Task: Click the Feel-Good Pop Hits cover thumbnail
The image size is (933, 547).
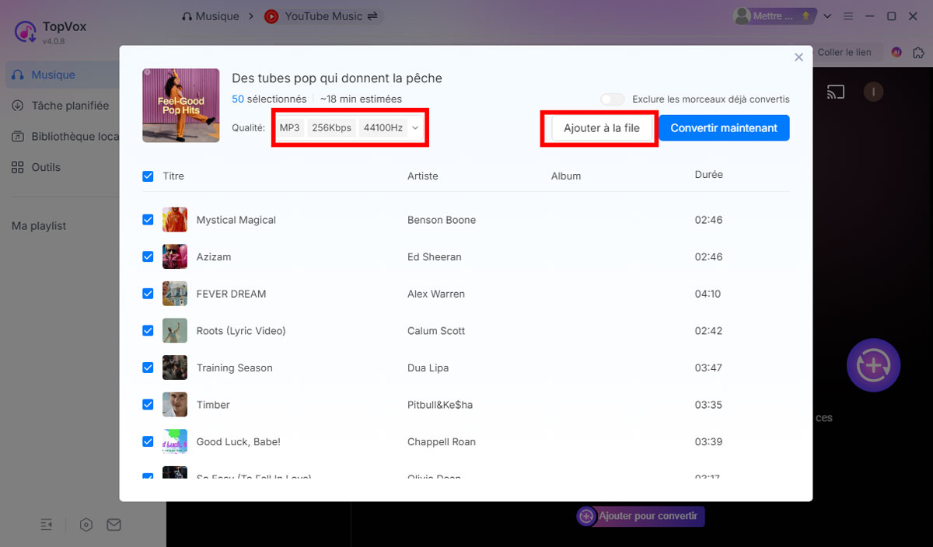Action: click(x=181, y=106)
